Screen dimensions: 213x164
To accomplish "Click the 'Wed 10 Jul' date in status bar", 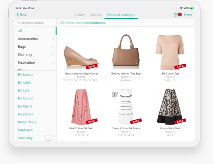I will point(28,8).
